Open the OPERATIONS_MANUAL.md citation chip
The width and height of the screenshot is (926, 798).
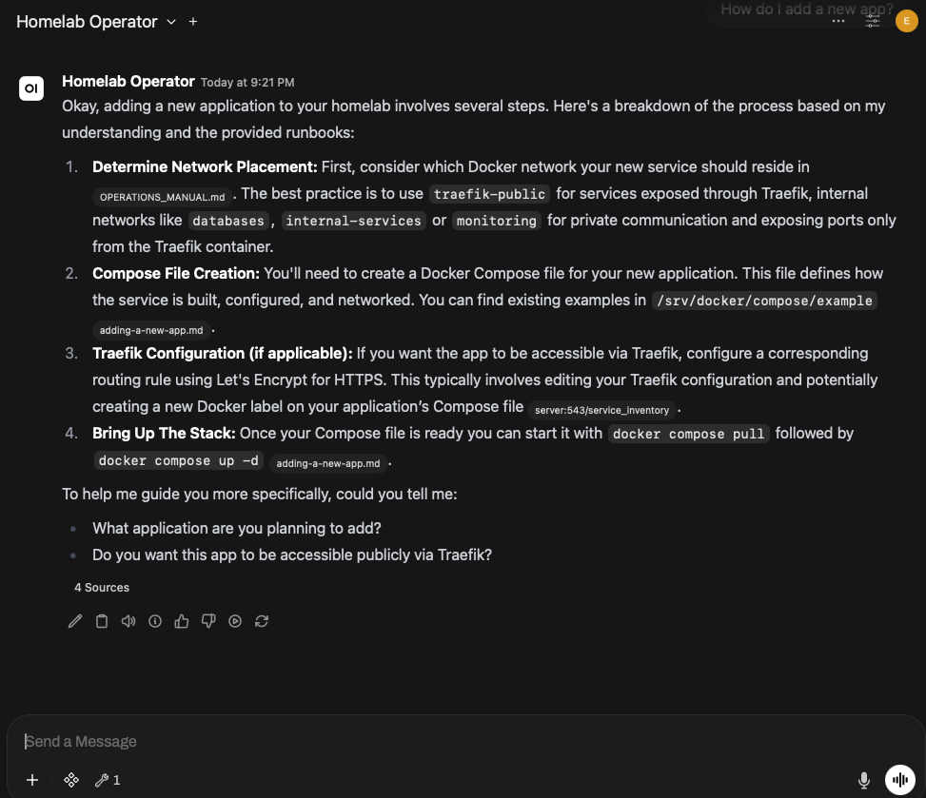tap(163, 197)
